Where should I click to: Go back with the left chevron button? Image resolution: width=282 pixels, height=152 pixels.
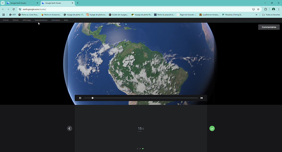click(x=70, y=128)
